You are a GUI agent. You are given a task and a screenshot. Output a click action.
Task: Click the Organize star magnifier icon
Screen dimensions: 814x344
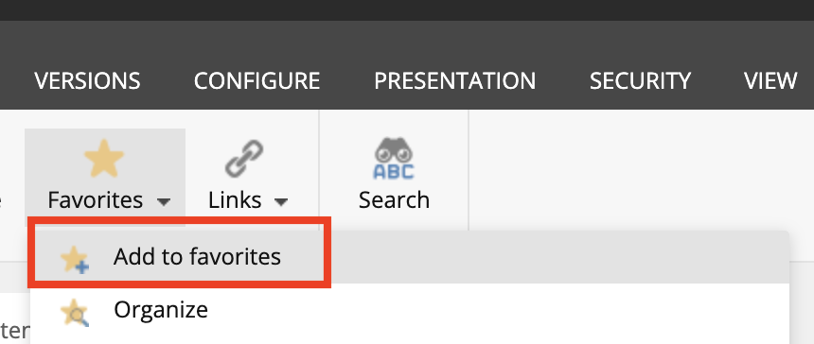(74, 313)
